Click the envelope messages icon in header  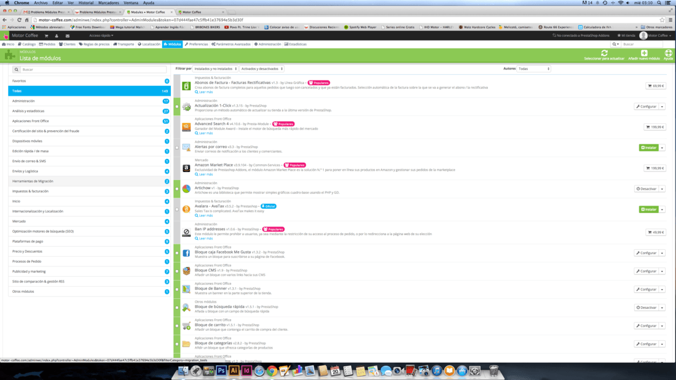pyautogui.click(x=67, y=36)
